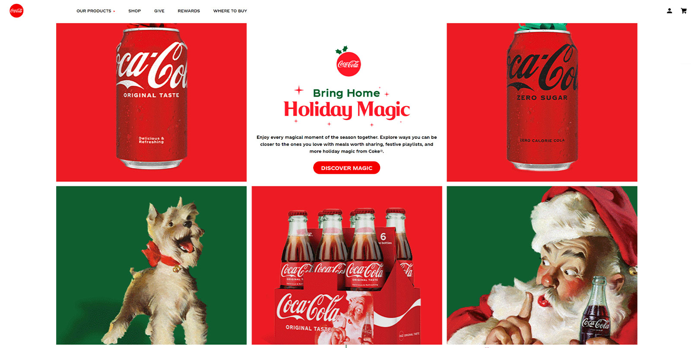Select the Original Taste can image

(x=151, y=102)
